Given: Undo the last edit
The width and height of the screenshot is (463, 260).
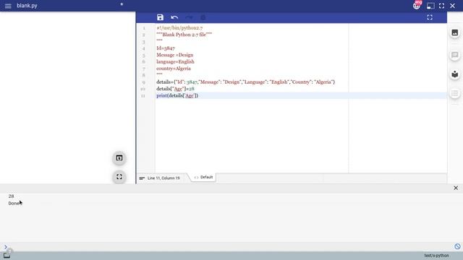Looking at the screenshot, I should click(174, 17).
